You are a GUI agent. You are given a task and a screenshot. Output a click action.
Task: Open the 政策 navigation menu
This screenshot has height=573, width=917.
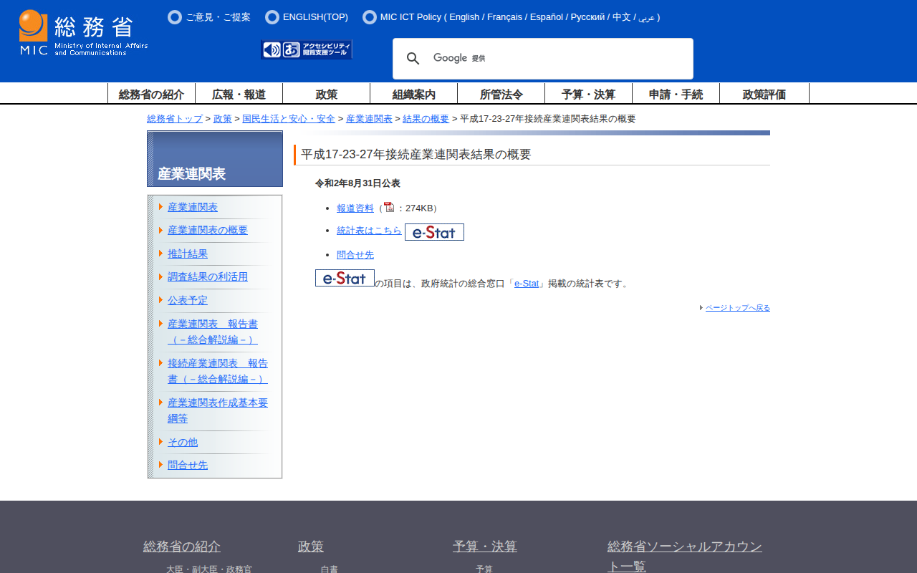(x=327, y=94)
